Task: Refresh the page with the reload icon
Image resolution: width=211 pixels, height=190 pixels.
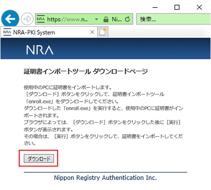Action: (128, 19)
